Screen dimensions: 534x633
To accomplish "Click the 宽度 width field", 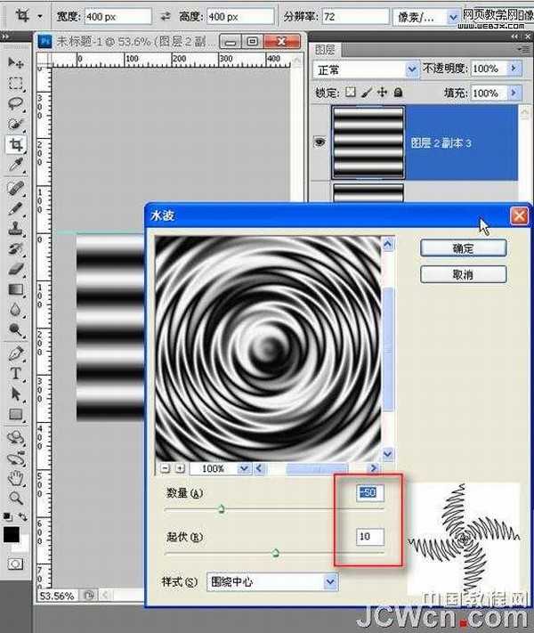I will tap(117, 17).
